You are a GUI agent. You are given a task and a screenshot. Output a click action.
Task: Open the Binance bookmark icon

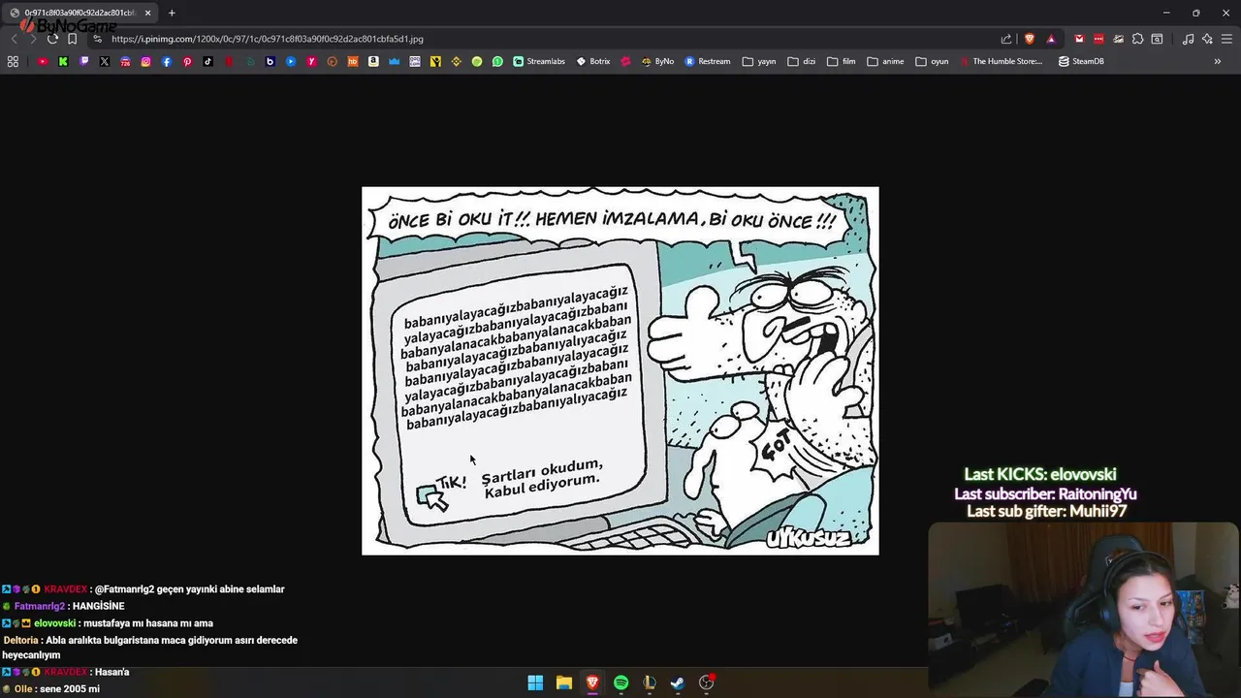click(x=456, y=61)
